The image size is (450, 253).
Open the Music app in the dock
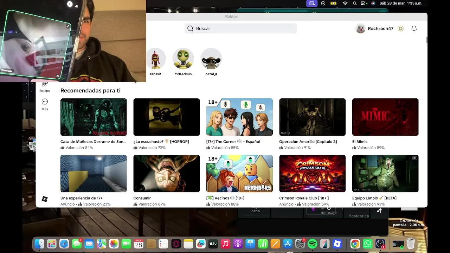click(225, 244)
